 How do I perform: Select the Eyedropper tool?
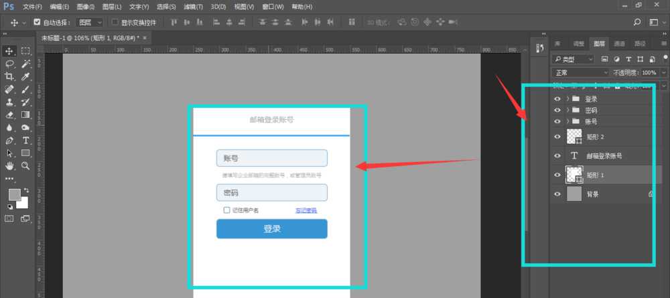point(25,76)
